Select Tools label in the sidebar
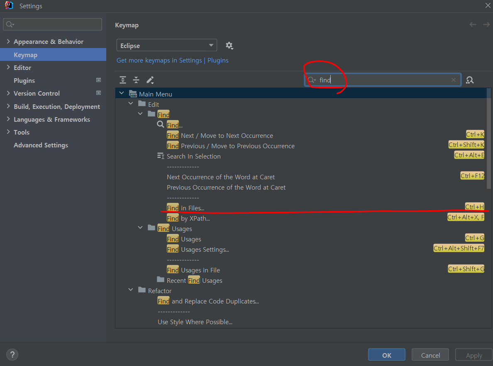 (x=22, y=132)
